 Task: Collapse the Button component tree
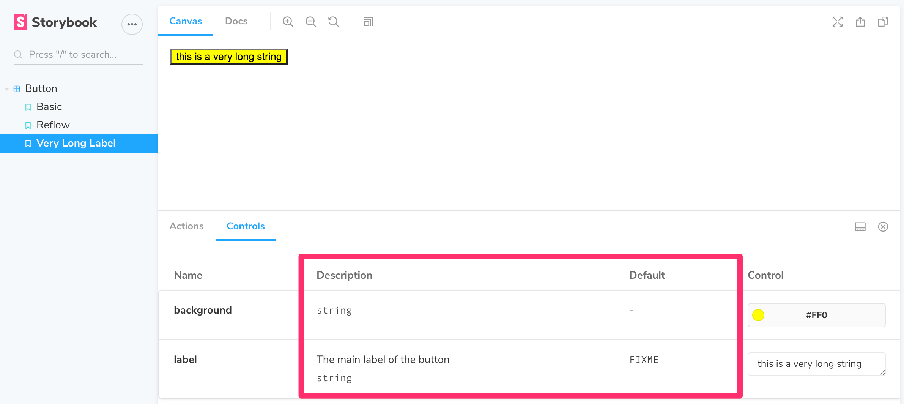[7, 89]
